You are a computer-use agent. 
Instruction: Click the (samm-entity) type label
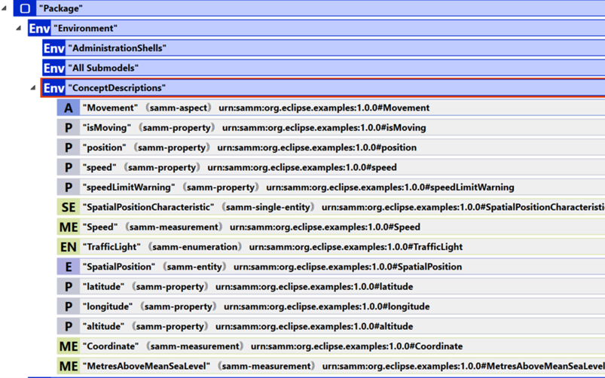click(x=194, y=267)
